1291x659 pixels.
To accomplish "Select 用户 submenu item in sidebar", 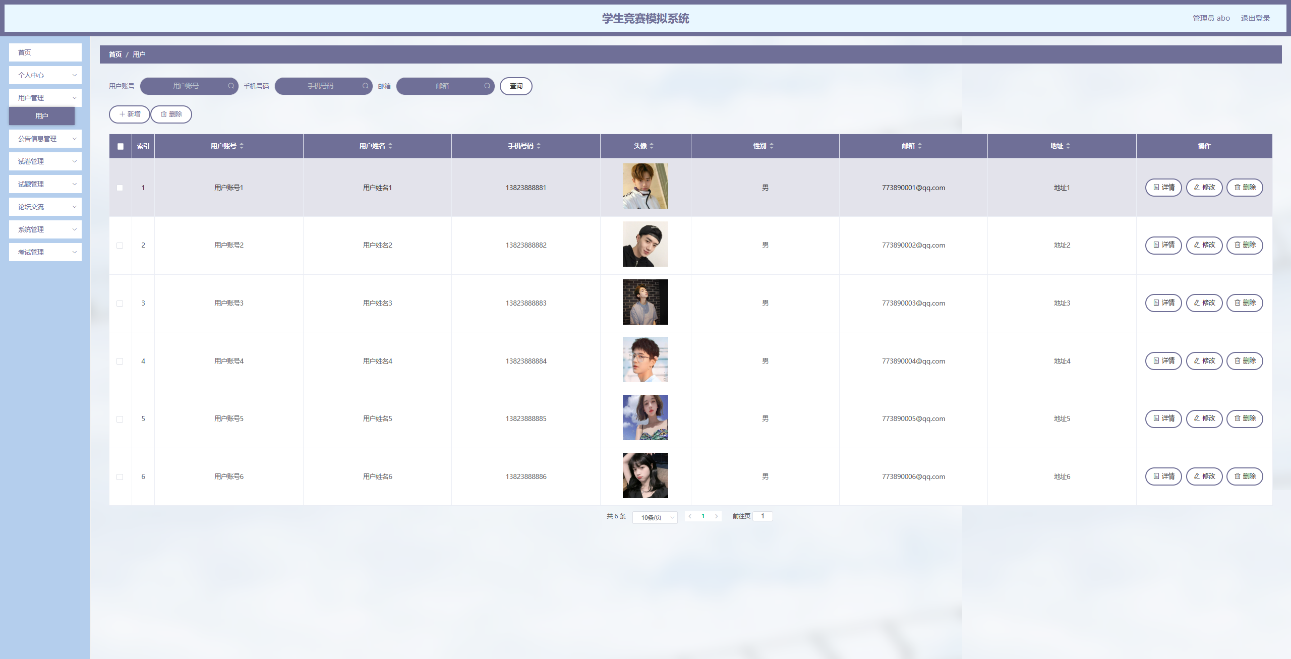I will pyautogui.click(x=42, y=116).
